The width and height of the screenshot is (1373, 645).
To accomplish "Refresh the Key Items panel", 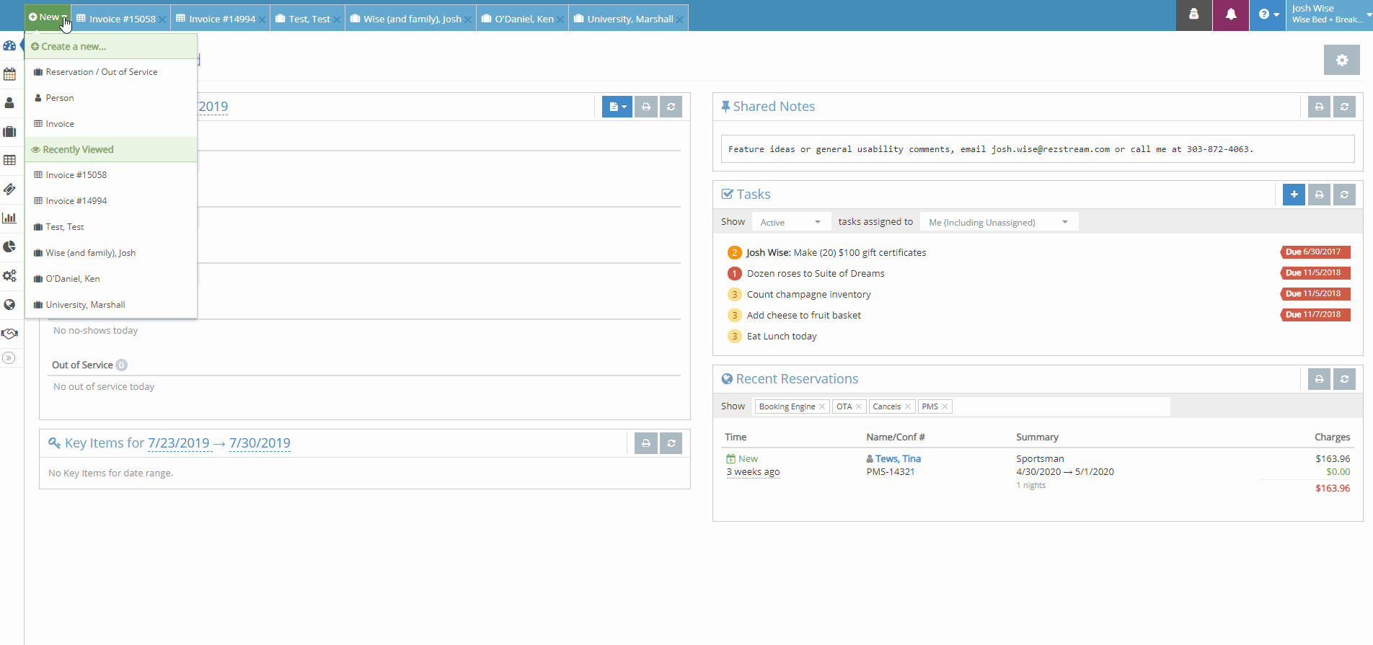I will (x=671, y=443).
